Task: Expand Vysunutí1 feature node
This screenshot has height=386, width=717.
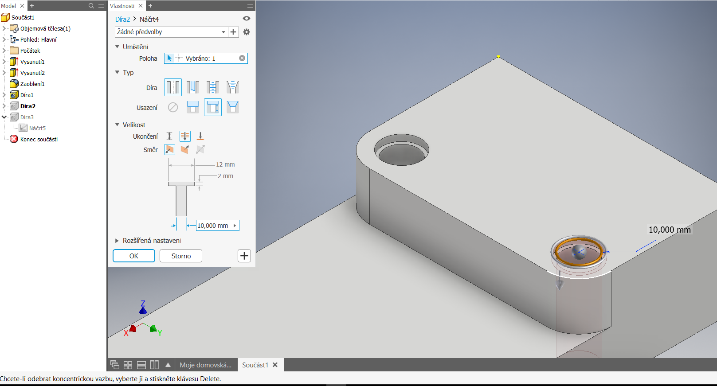Action: (4, 62)
